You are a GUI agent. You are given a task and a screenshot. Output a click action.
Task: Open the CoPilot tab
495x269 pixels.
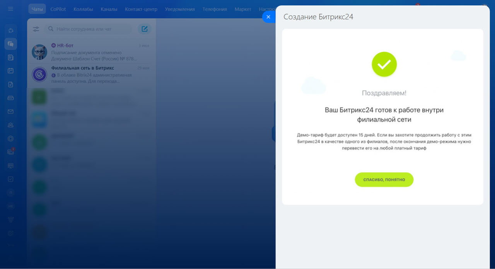click(58, 9)
